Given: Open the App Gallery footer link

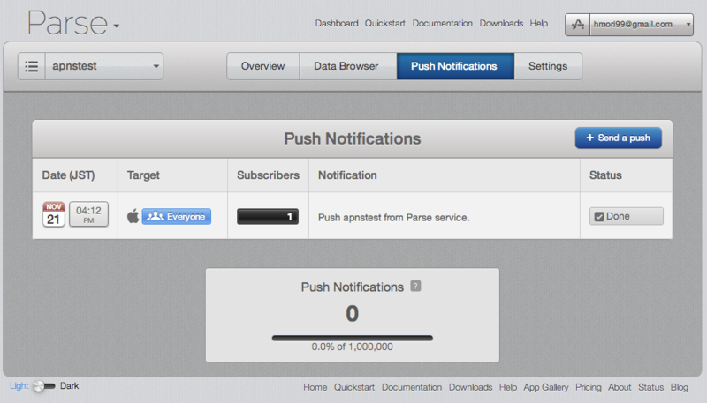Looking at the screenshot, I should (545, 387).
